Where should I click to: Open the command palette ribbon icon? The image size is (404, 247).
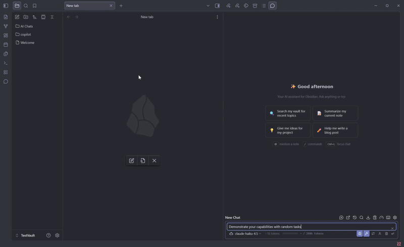click(6, 63)
